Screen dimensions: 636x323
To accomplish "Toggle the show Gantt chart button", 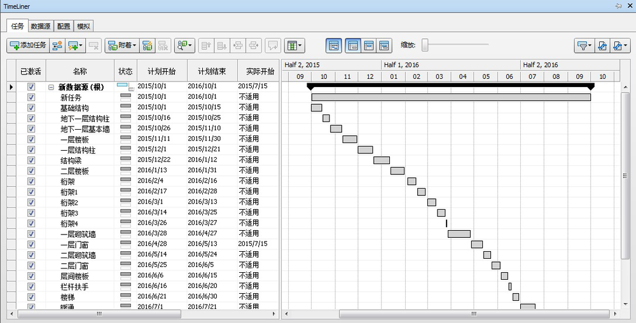I will (334, 46).
